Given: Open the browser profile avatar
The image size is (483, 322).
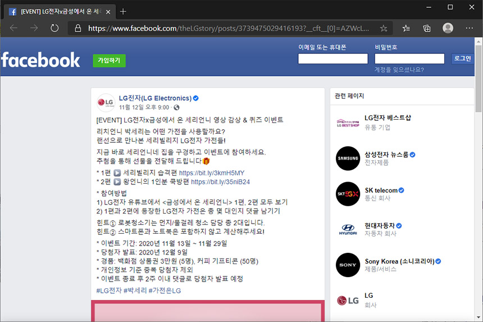Looking at the screenshot, I should pyautogui.click(x=448, y=28).
